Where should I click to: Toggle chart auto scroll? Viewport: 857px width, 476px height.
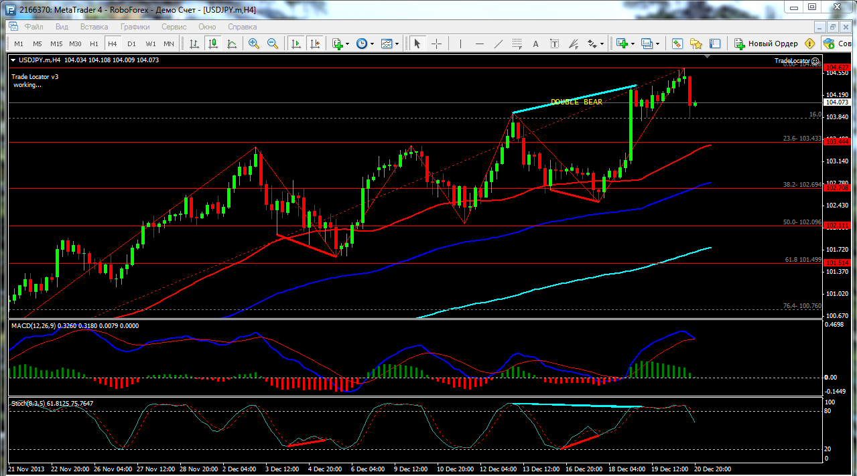pos(295,44)
